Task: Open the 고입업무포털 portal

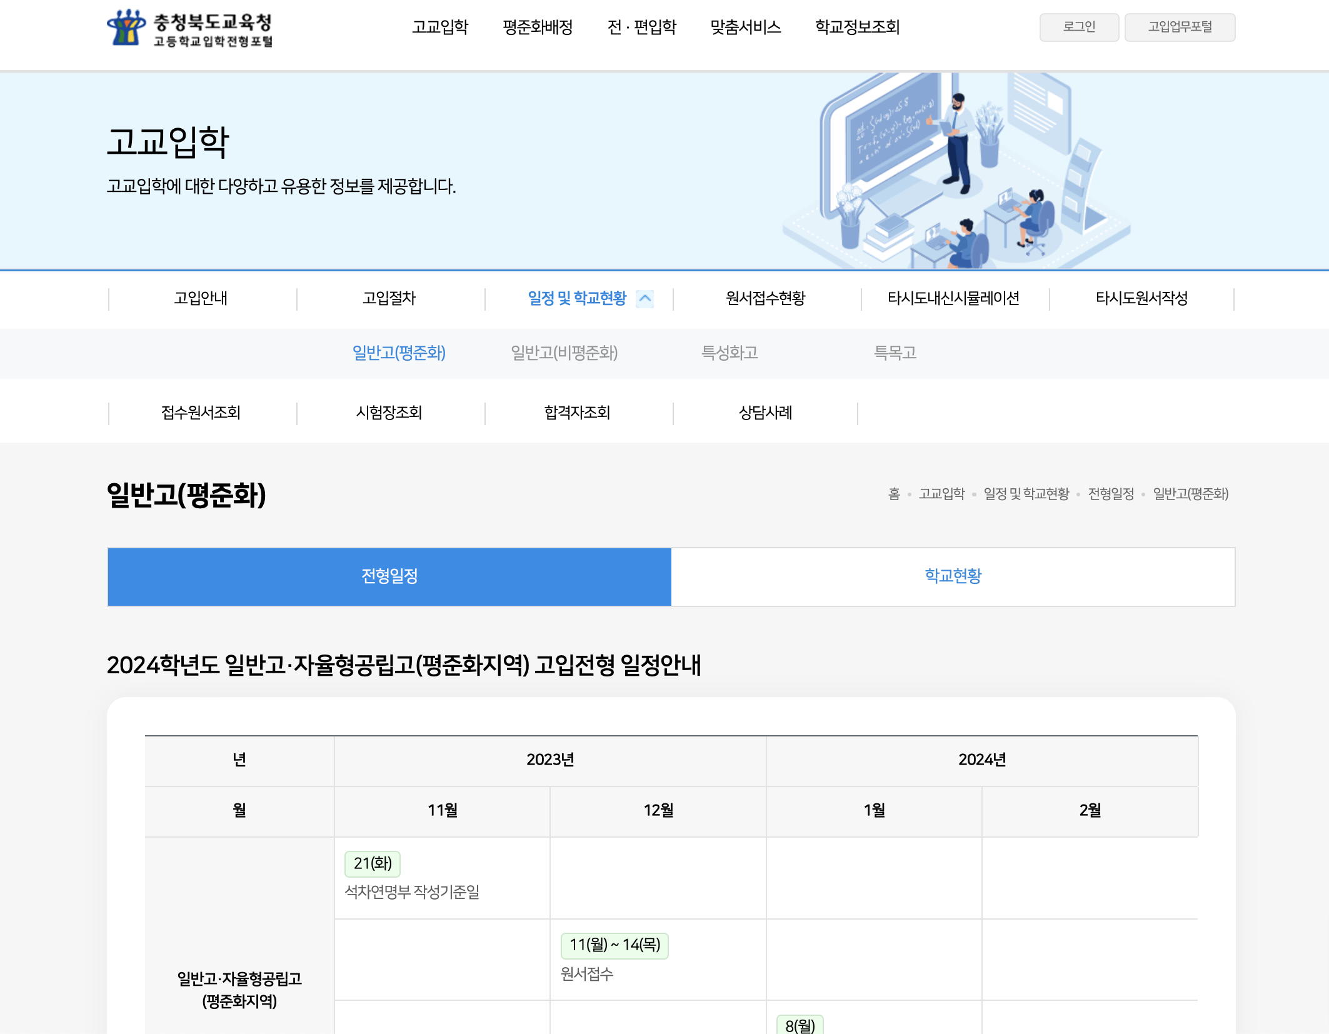Action: tap(1180, 27)
